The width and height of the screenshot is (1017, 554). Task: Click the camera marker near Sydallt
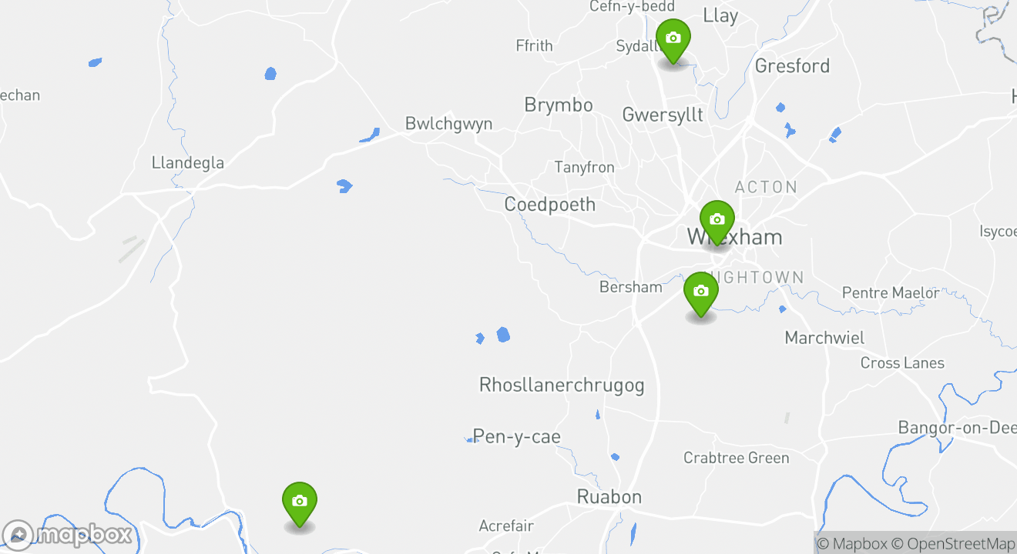[x=673, y=40]
